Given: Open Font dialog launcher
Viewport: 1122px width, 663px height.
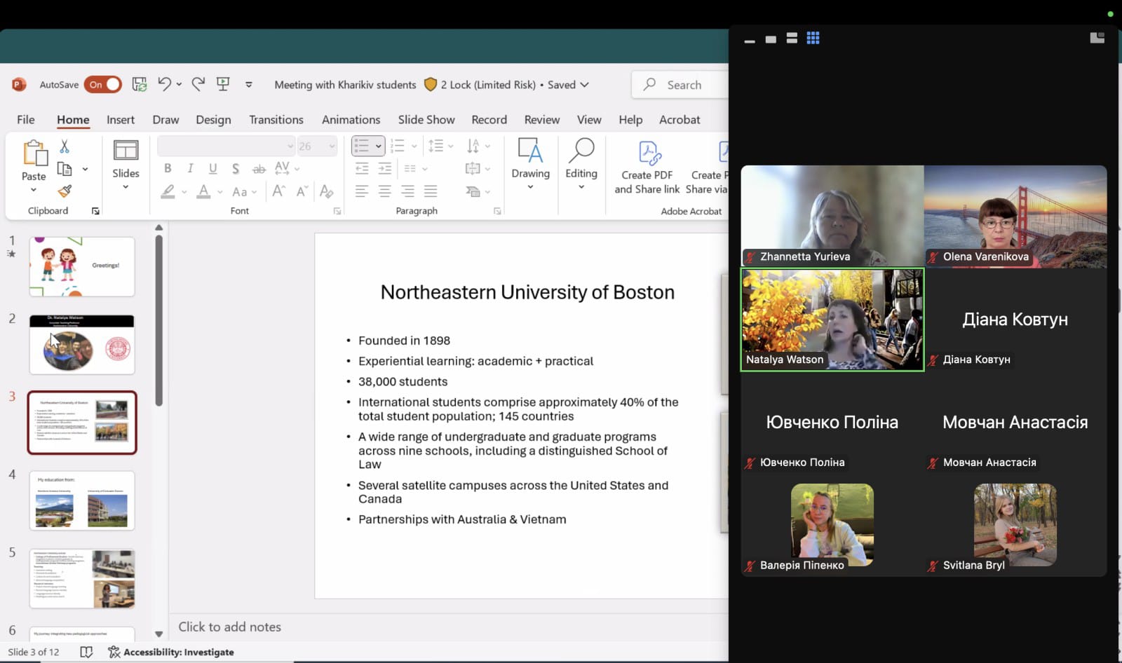Looking at the screenshot, I should [x=337, y=211].
